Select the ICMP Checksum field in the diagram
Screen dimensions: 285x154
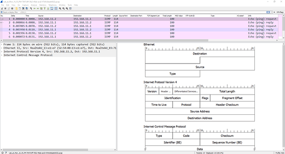click(227, 136)
